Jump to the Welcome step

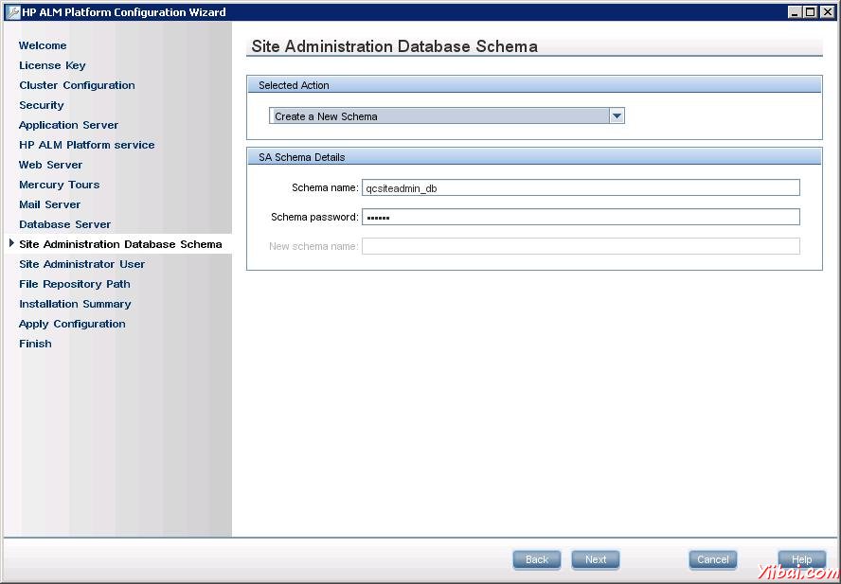pyautogui.click(x=43, y=45)
